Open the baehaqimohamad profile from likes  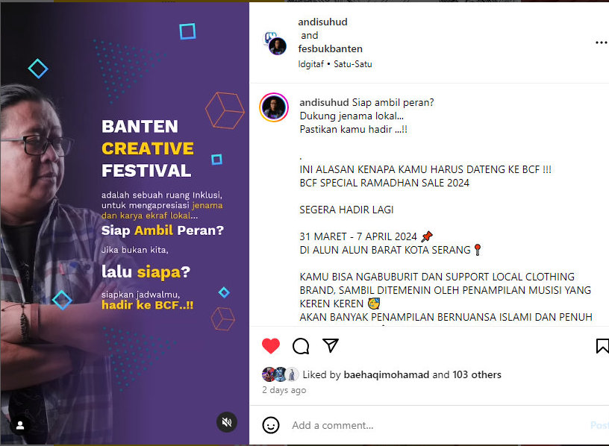click(387, 374)
